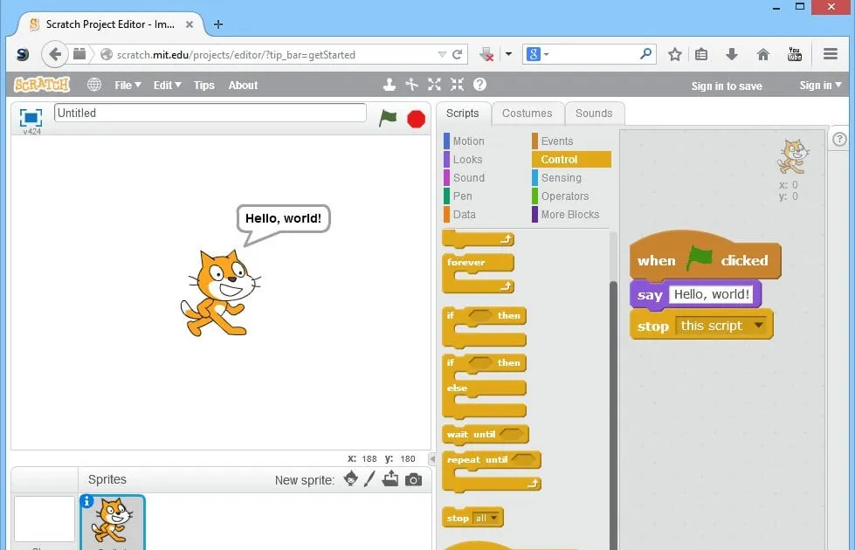This screenshot has height=550, width=855.
Task: Paint a new sprite with brush icon
Action: click(x=369, y=479)
